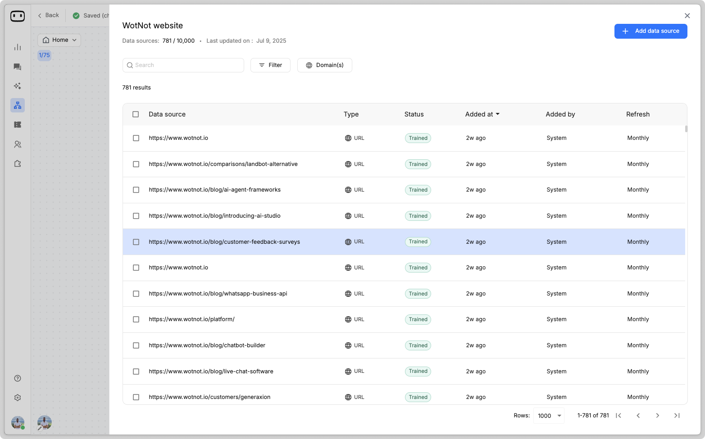Click into the Search input field
705x439 pixels.
tap(183, 65)
